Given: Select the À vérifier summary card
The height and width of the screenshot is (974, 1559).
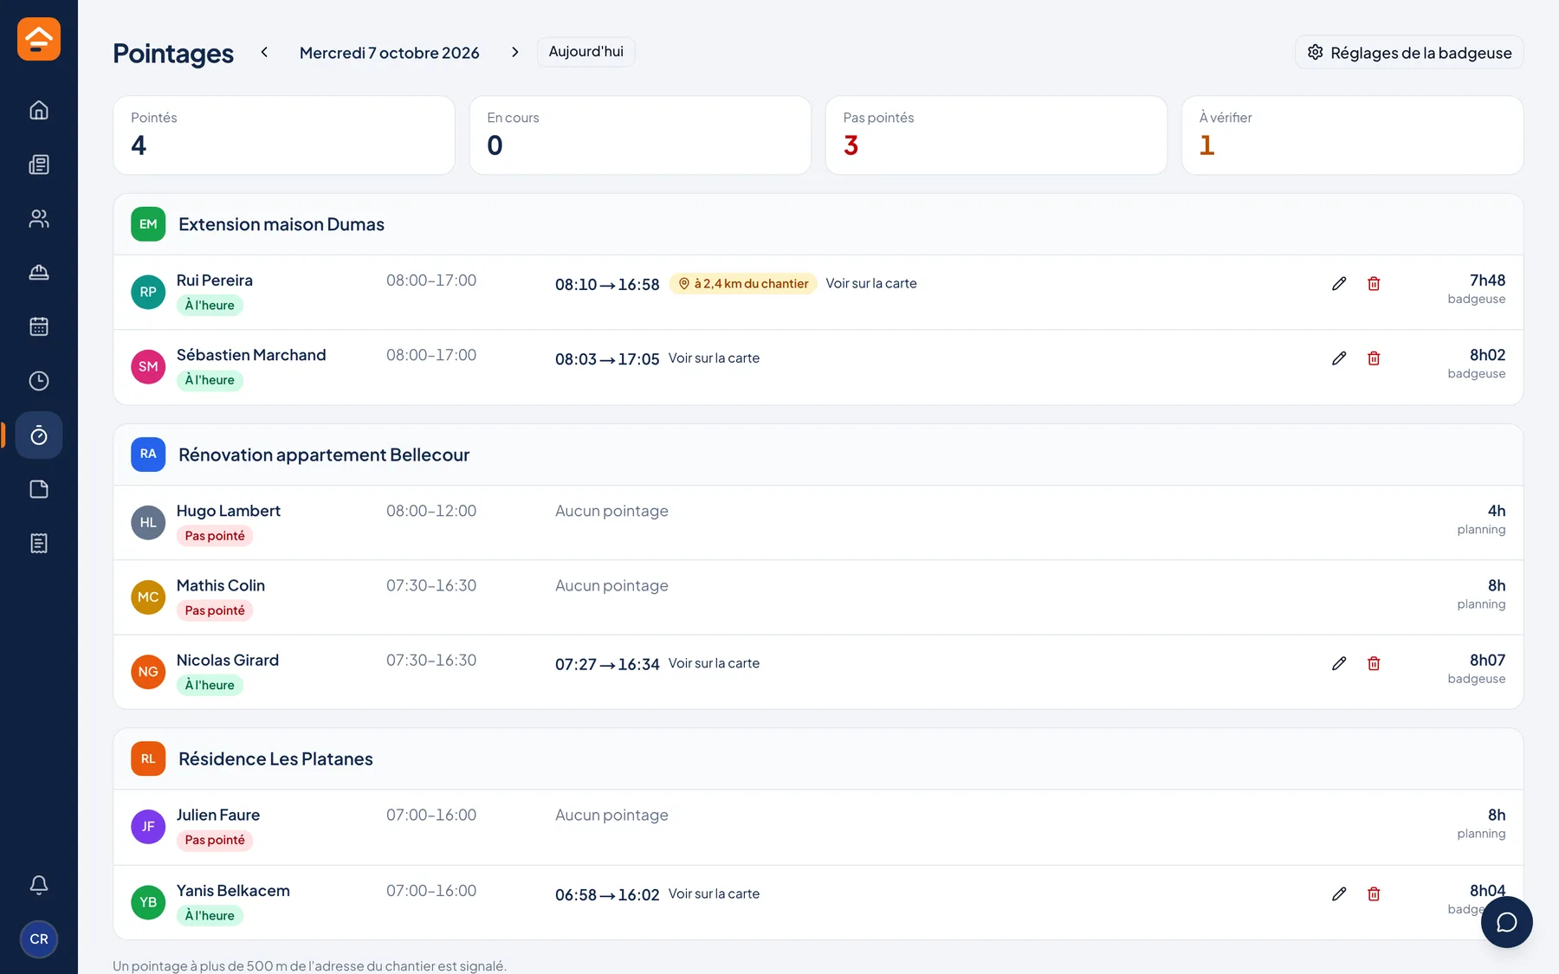Looking at the screenshot, I should point(1352,135).
